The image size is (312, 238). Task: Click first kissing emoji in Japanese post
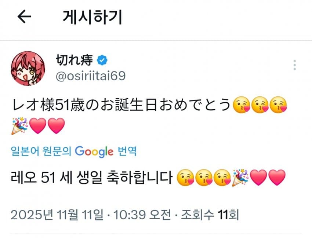(242, 106)
